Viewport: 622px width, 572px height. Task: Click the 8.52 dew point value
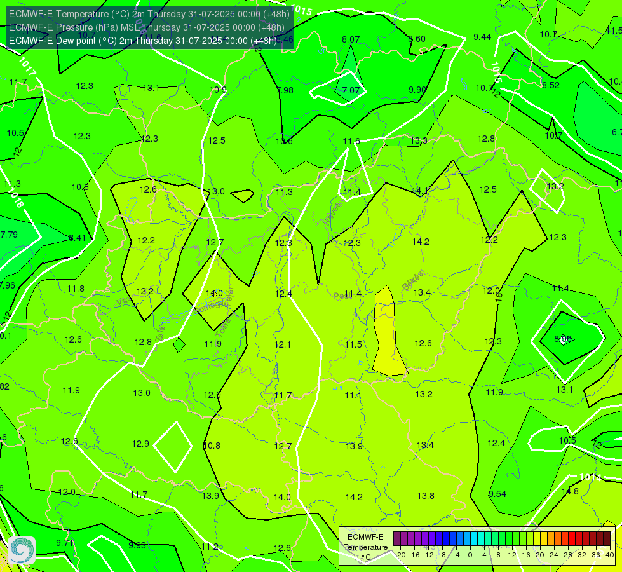pyautogui.click(x=551, y=85)
